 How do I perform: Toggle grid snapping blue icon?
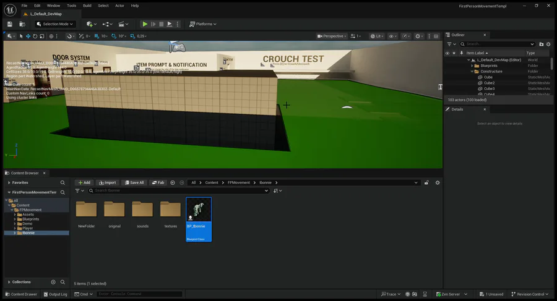click(97, 36)
